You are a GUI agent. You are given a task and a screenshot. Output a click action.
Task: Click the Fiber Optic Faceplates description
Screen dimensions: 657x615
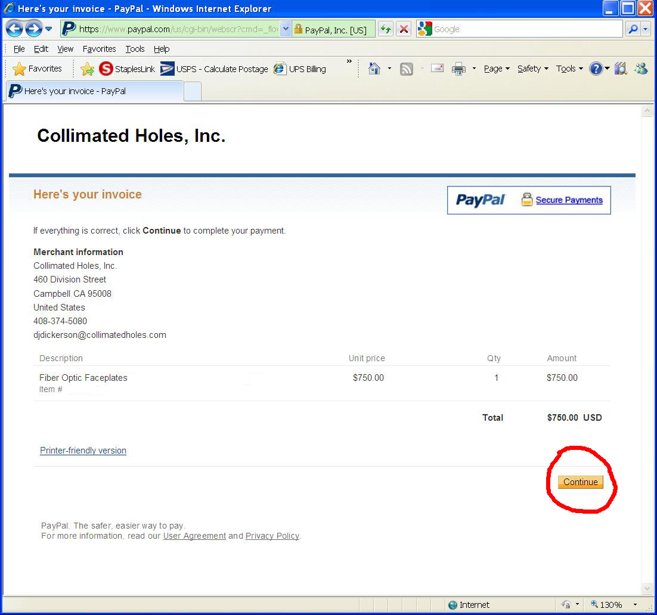pyautogui.click(x=83, y=377)
